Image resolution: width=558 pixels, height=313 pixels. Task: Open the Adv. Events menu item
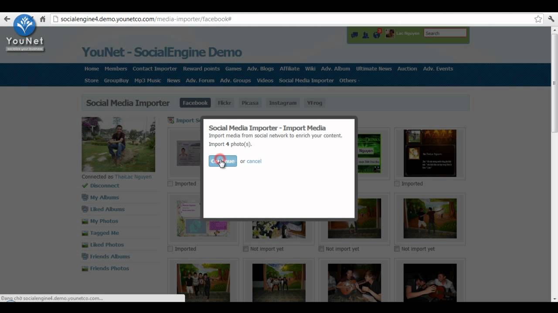pos(438,69)
